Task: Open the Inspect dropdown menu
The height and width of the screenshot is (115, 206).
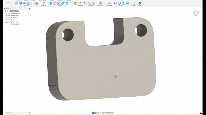Action: pyautogui.click(x=109, y=6)
